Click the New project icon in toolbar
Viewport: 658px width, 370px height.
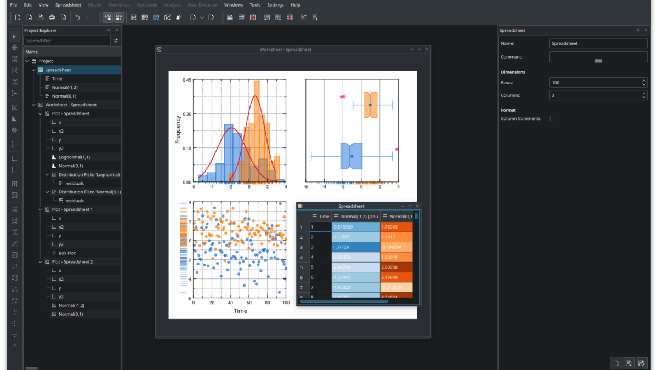tap(18, 18)
